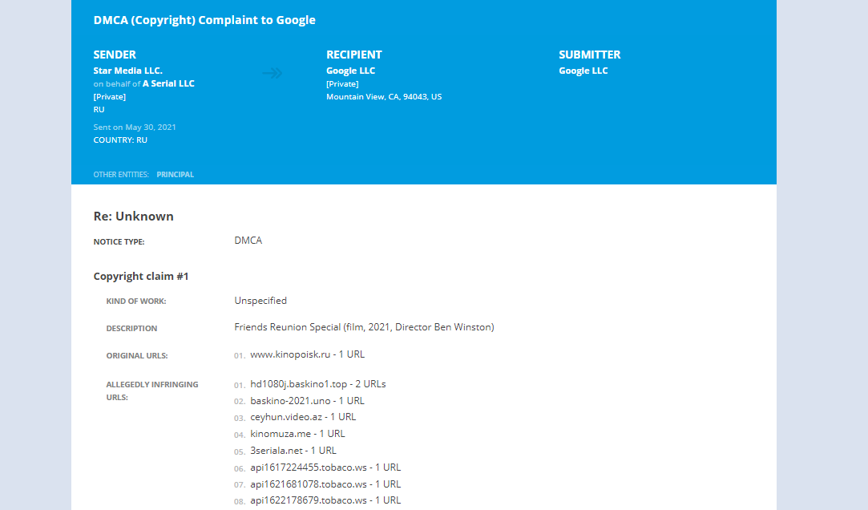868x510 pixels.
Task: Click Google LLC under the Recipient heading
Action: [350, 71]
